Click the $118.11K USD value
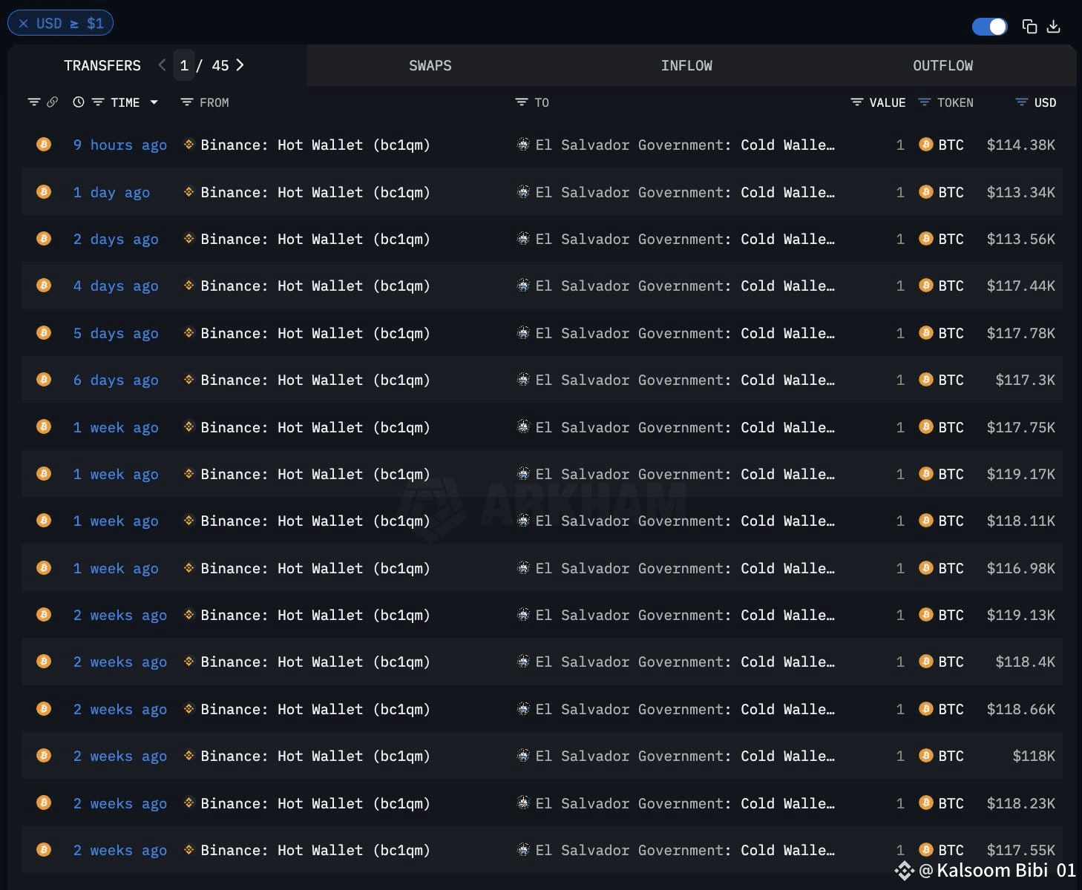This screenshot has height=890, width=1082. tap(1021, 521)
